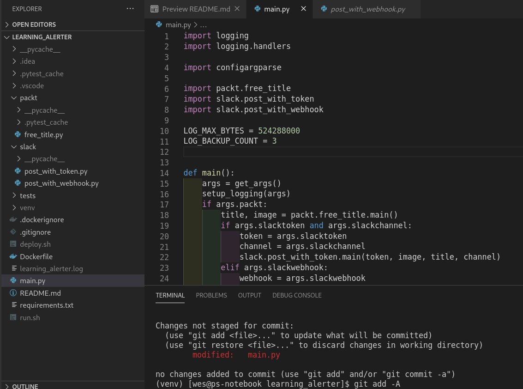
Task: Click Python icon beside main.py in Explorer
Action: tap(13, 280)
